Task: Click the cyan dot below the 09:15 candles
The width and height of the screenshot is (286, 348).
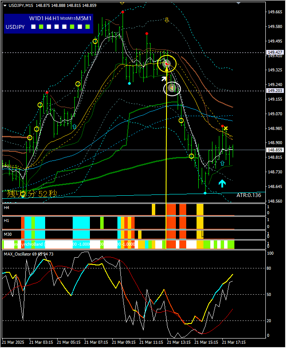Action: coord(129,83)
